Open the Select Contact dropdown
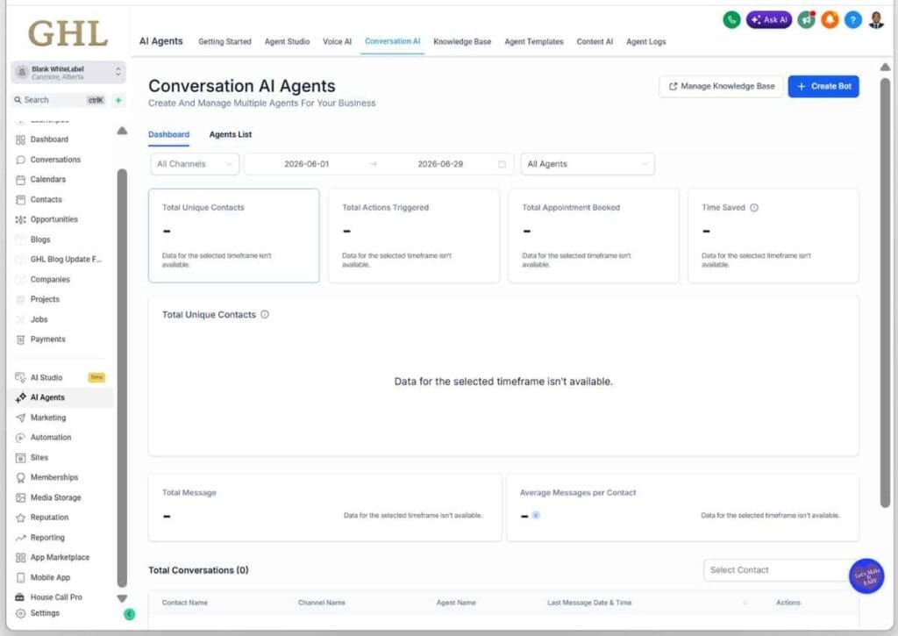The image size is (898, 636). click(x=781, y=570)
